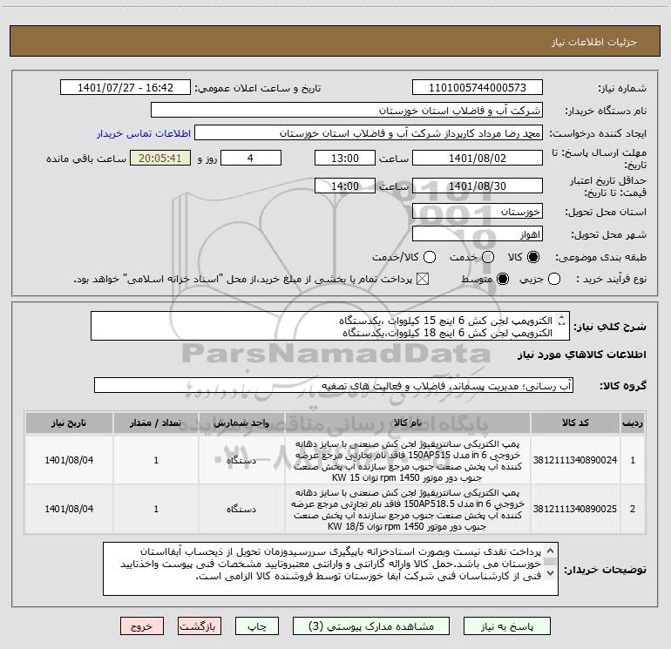Click the delivery city field اهواز
The width and height of the screenshot is (671, 649).
tap(478, 233)
